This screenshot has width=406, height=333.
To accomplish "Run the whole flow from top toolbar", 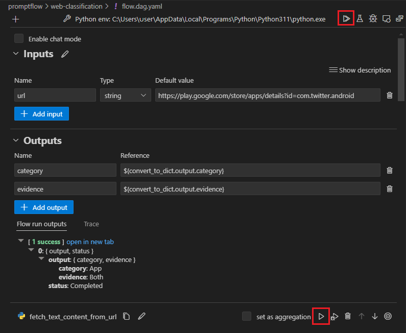I will [x=346, y=19].
